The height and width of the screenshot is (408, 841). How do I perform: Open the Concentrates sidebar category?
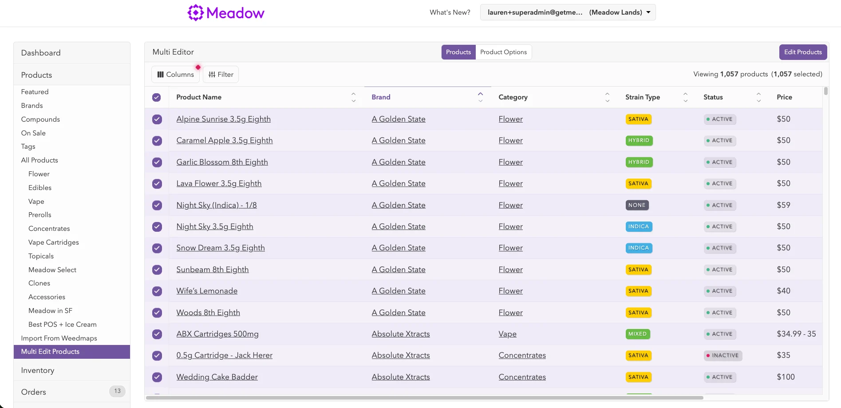click(49, 229)
